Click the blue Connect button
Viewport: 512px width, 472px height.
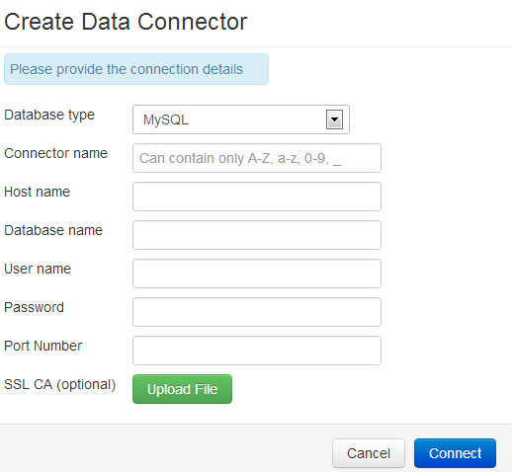tap(455, 453)
